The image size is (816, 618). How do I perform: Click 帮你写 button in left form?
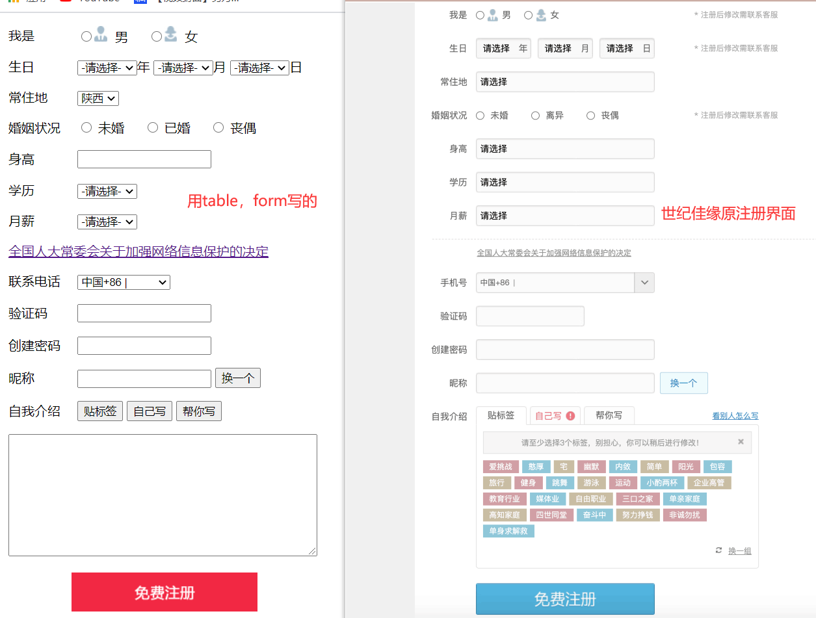point(199,411)
